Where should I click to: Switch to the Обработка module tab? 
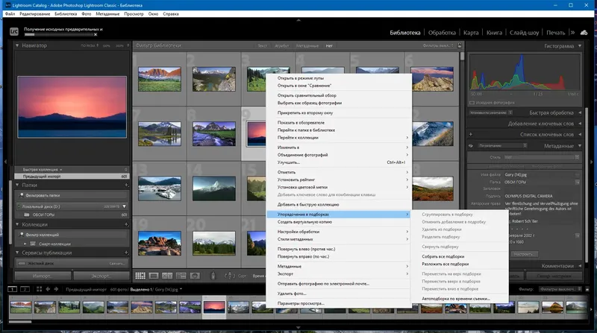442,33
